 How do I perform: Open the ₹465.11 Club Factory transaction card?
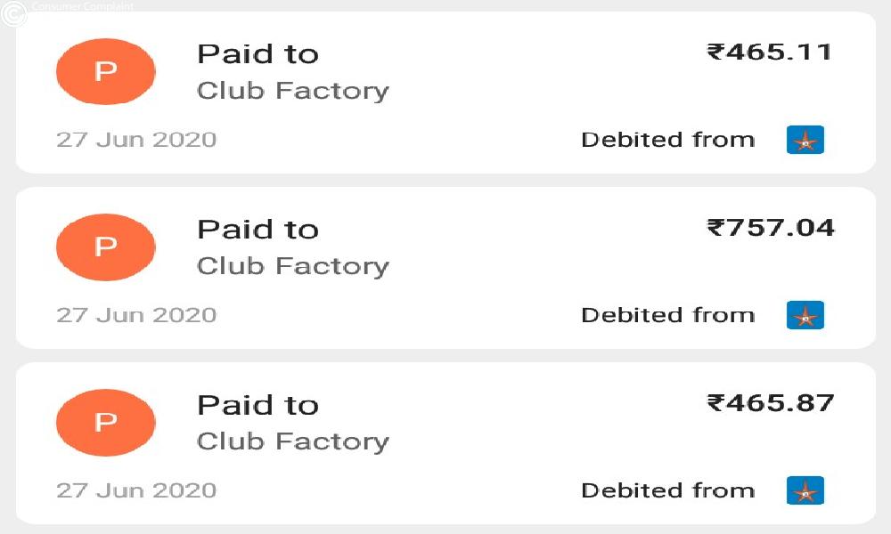pyautogui.click(x=445, y=93)
